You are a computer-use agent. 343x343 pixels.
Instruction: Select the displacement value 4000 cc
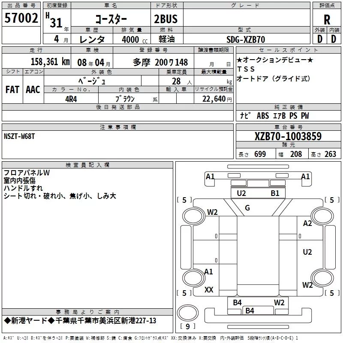coord(135,39)
